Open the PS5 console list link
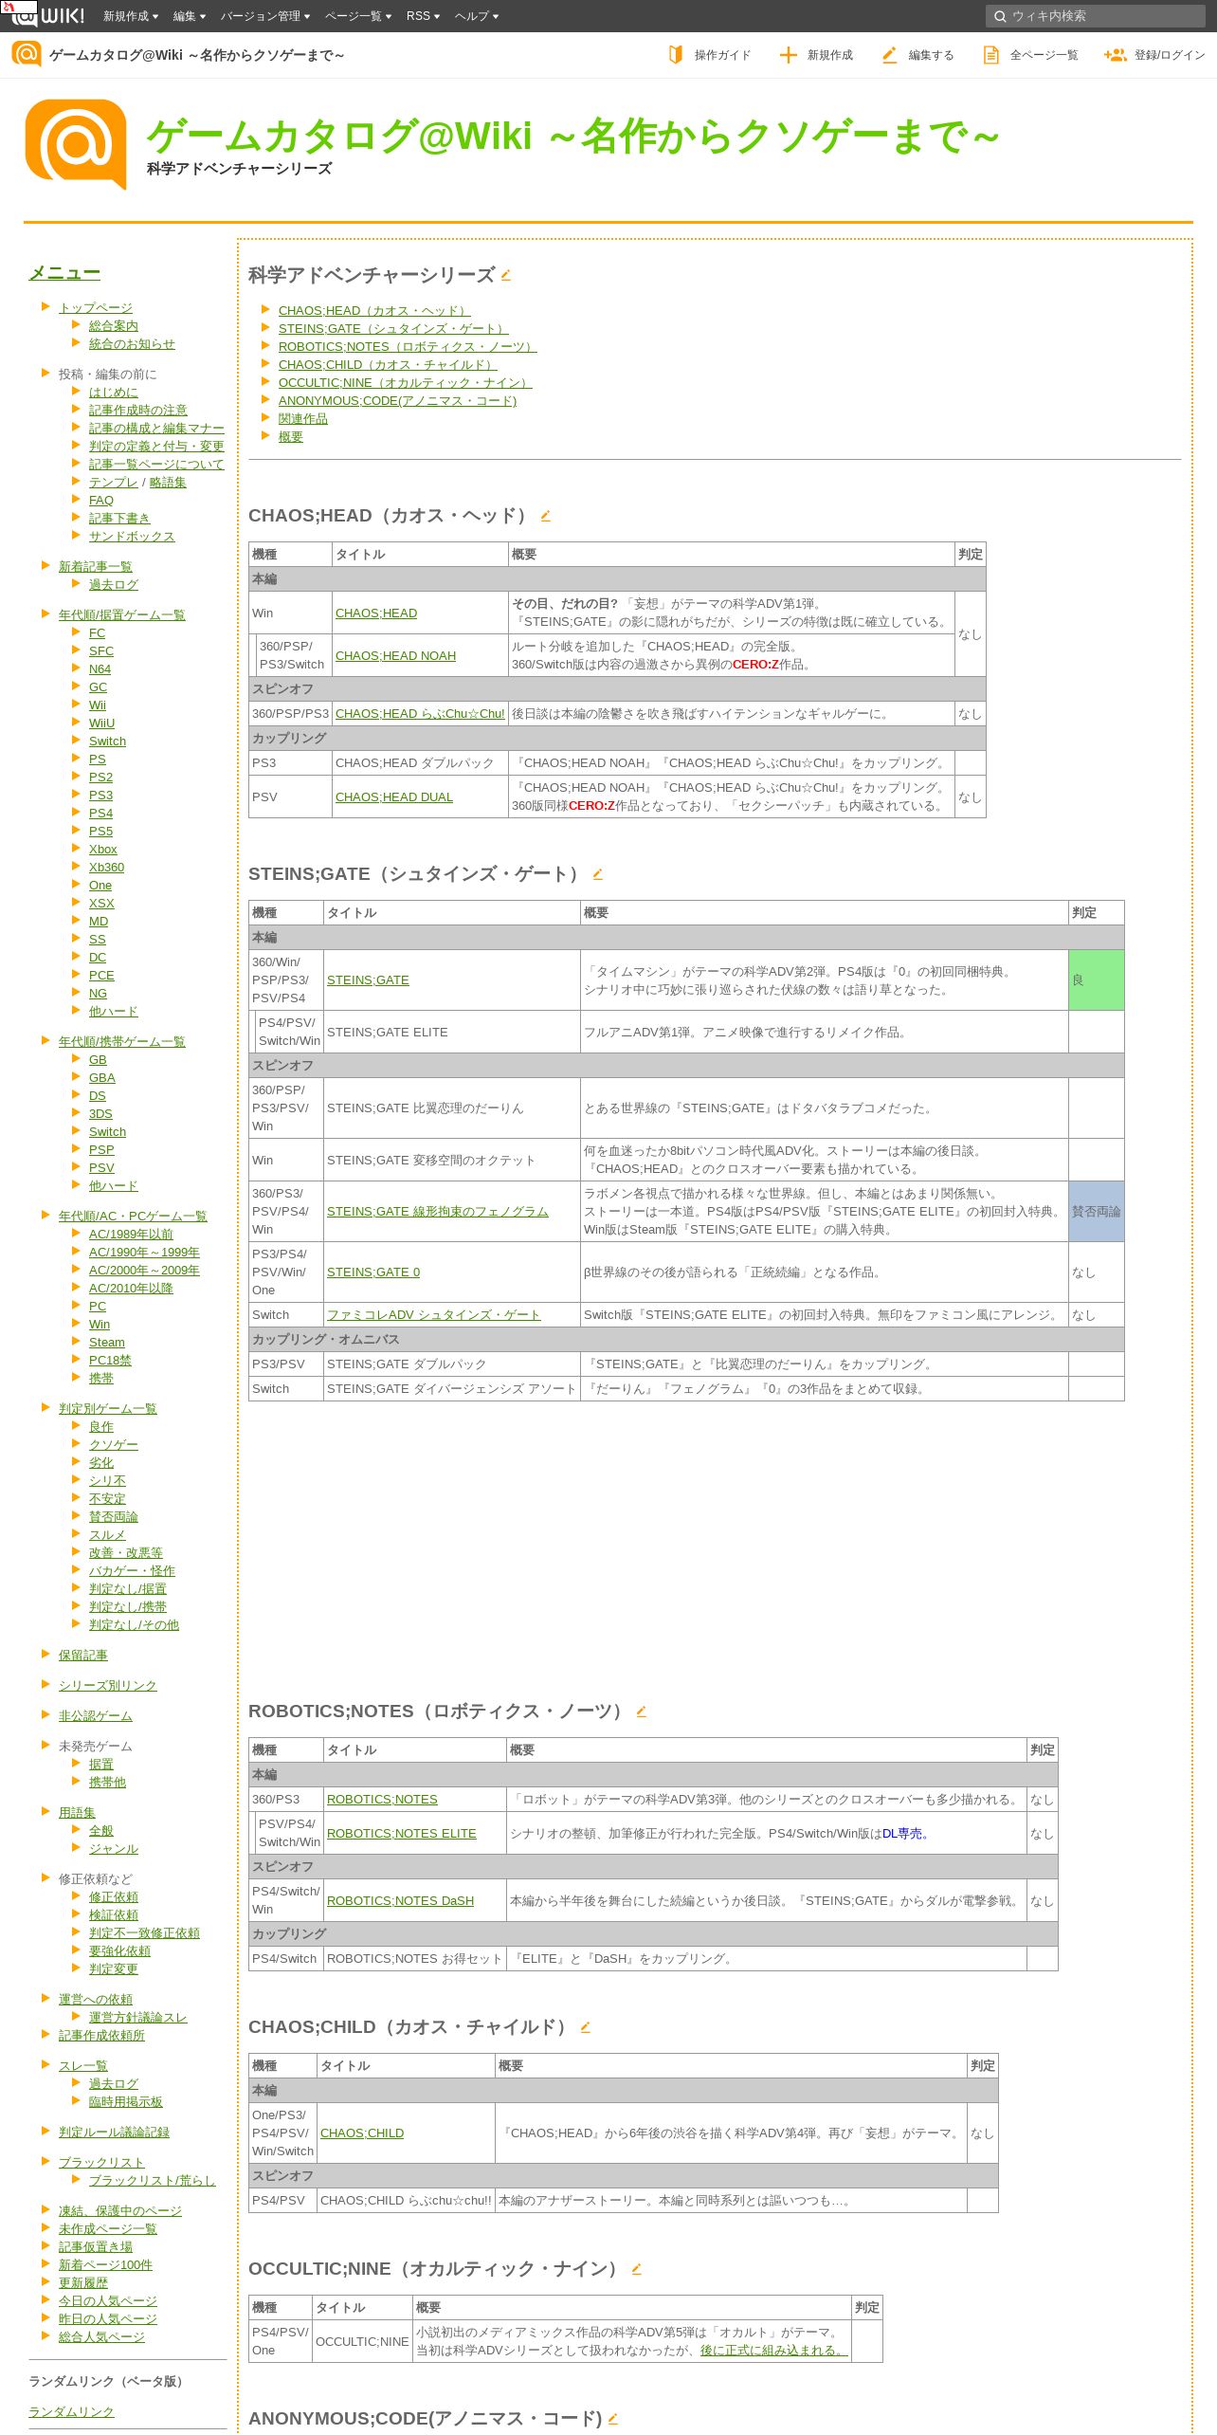This screenshot has width=1217, height=2435. click(100, 832)
